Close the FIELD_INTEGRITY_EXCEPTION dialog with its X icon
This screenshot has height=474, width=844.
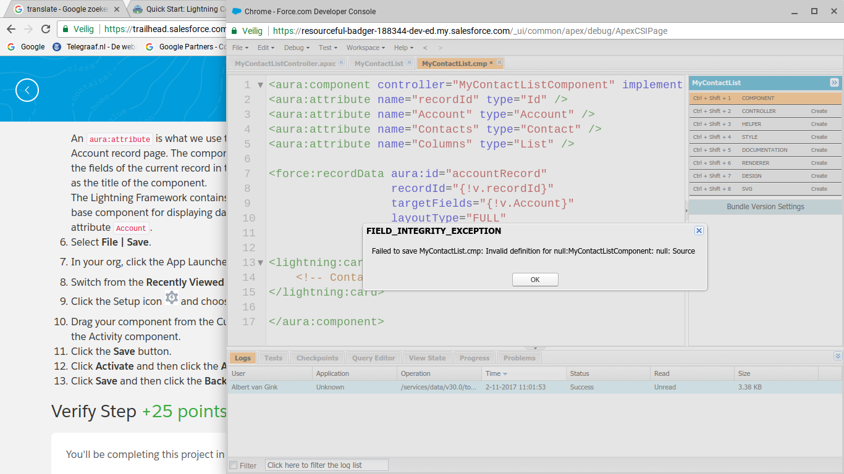pyautogui.click(x=699, y=231)
